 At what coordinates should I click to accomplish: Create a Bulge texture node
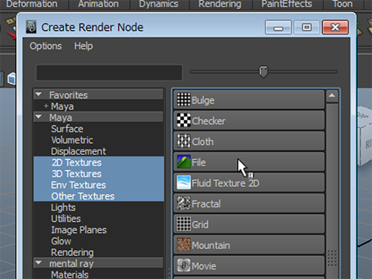(249, 99)
